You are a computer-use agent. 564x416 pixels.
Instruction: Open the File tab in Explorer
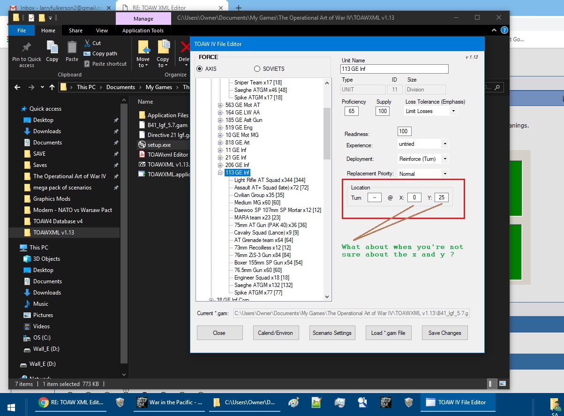[x=22, y=30]
